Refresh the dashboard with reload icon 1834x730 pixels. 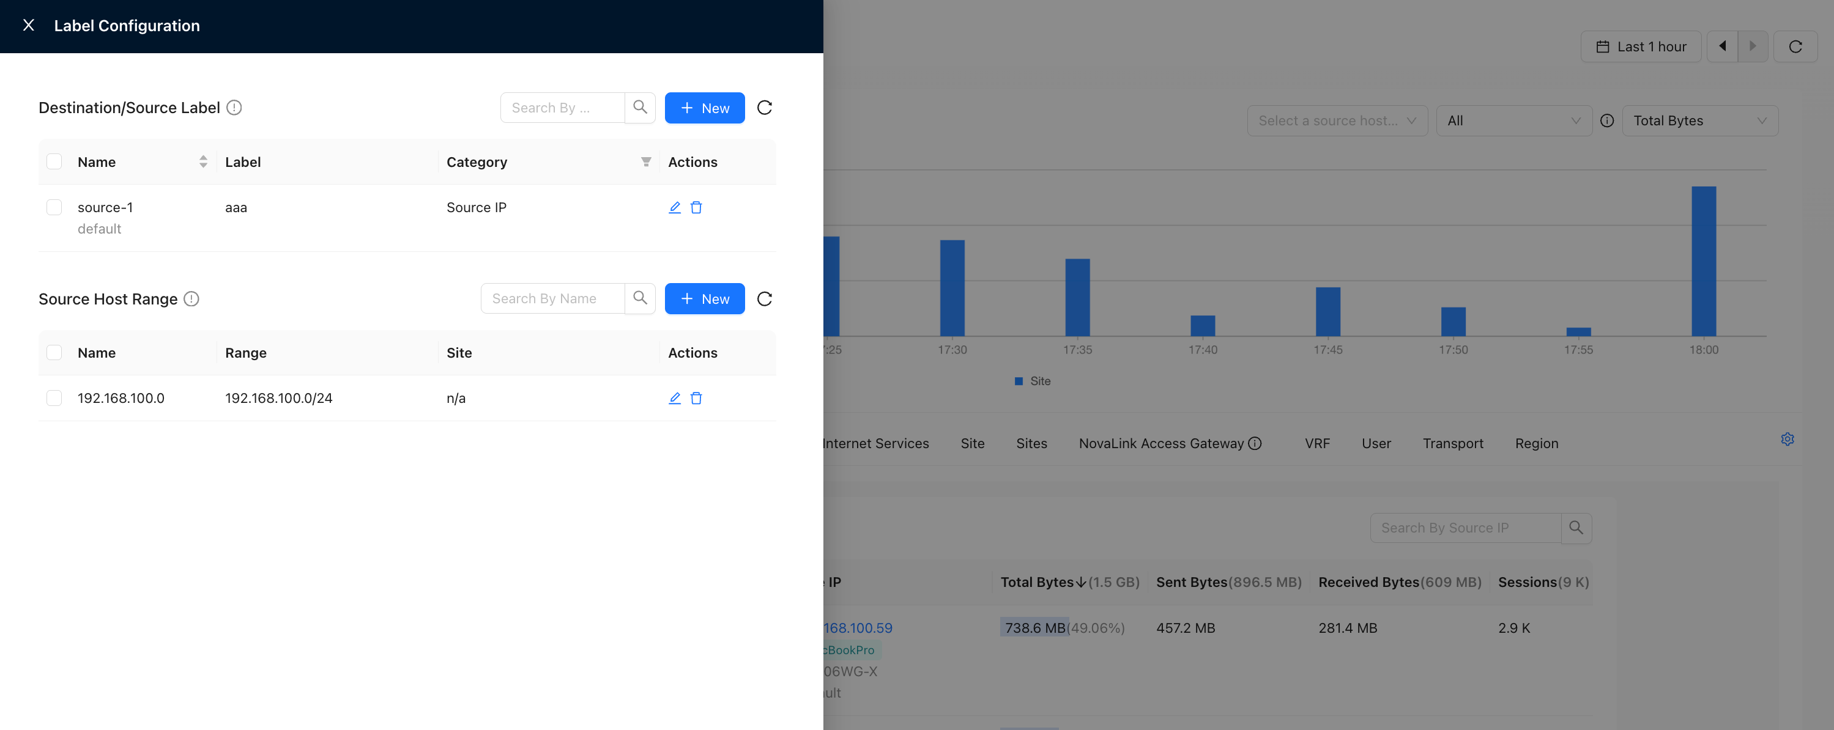(1795, 46)
